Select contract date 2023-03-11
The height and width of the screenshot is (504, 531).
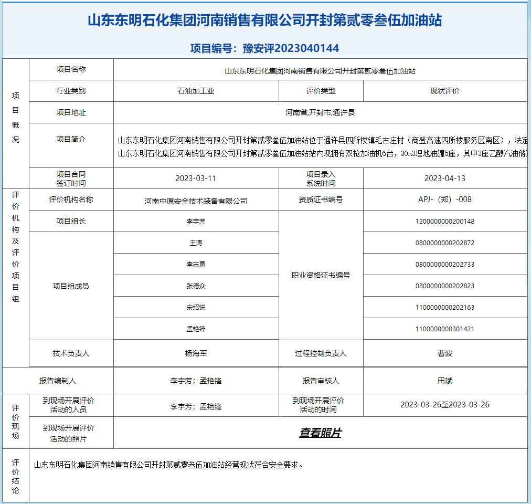click(x=196, y=178)
